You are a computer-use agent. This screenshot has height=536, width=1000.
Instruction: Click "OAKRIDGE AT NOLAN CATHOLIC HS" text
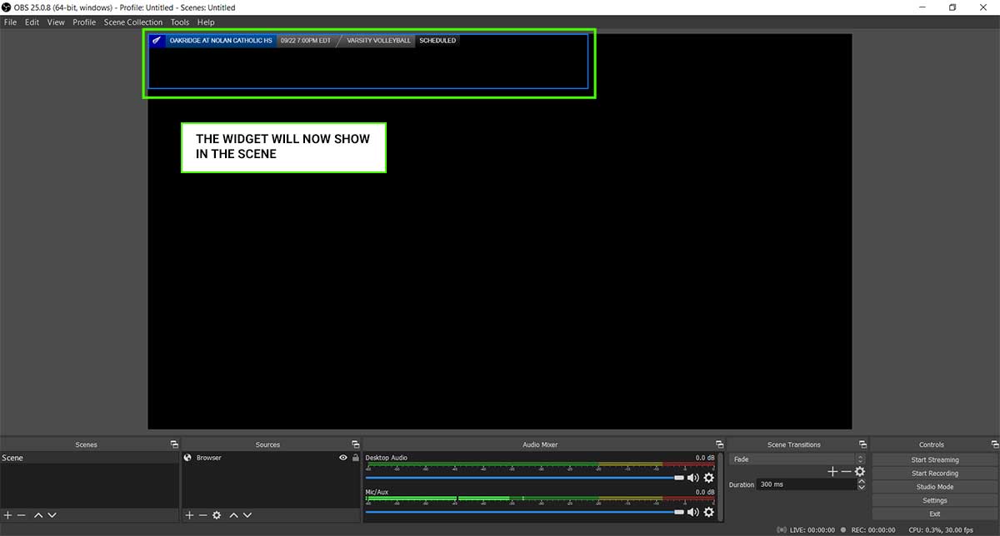[x=221, y=40]
